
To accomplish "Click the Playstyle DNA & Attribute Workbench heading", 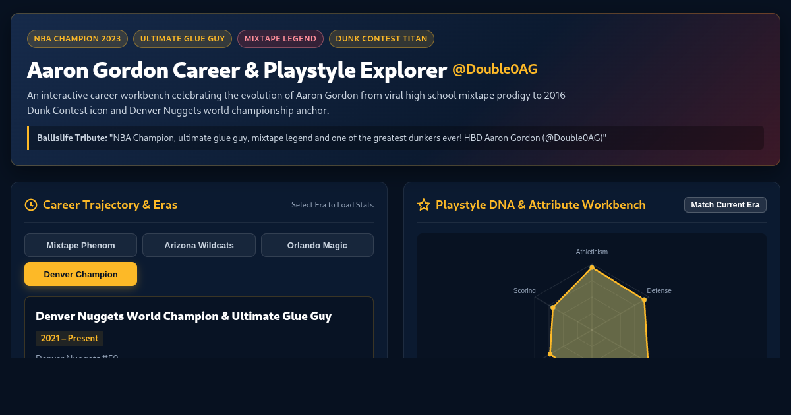I will tap(541, 205).
